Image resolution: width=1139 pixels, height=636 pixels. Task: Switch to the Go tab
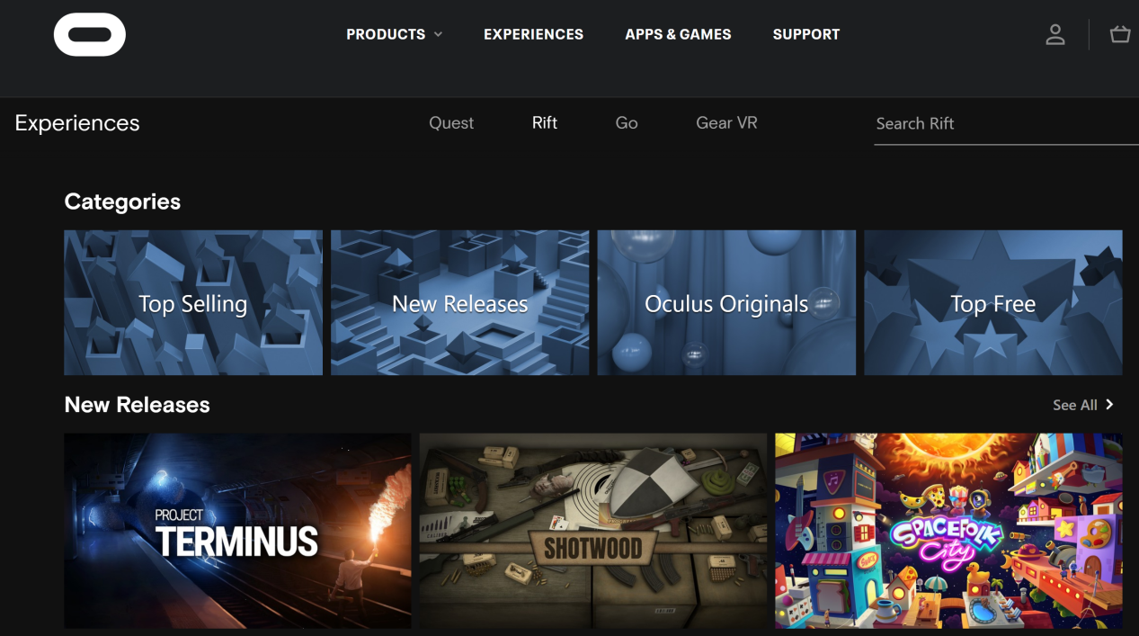pos(627,123)
